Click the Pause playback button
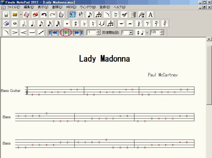The height and width of the screenshot is (158, 212). [71, 33]
